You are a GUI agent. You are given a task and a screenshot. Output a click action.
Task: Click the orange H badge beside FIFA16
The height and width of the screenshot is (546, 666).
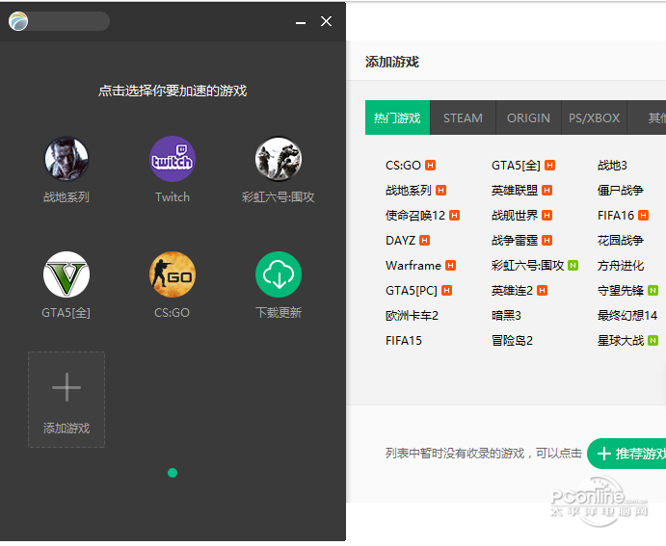(644, 216)
